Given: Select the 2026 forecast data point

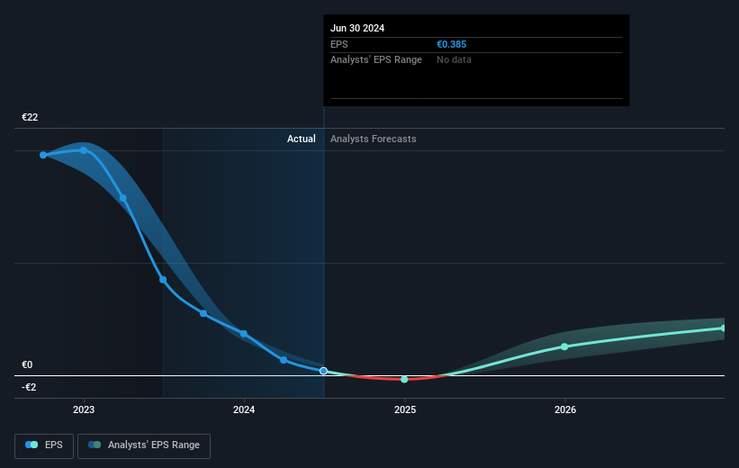Looking at the screenshot, I should point(564,346).
